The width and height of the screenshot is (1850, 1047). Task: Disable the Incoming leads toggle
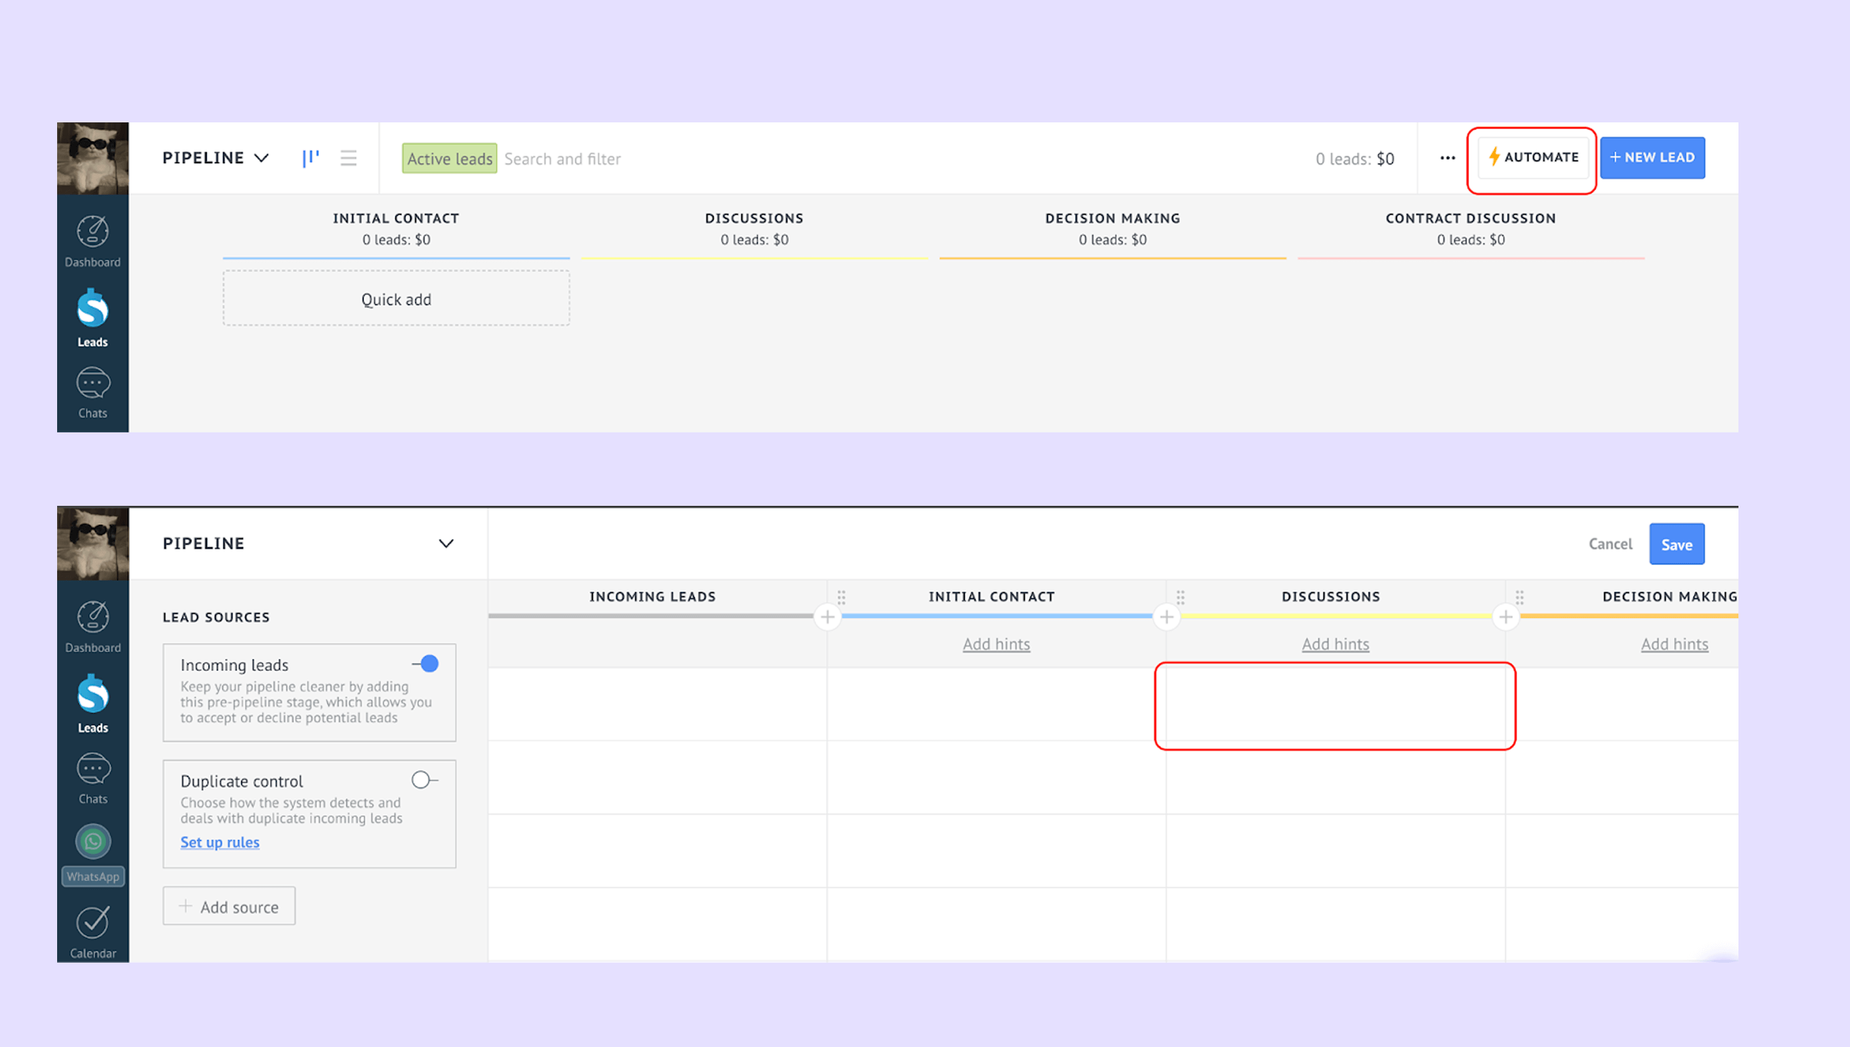426,664
